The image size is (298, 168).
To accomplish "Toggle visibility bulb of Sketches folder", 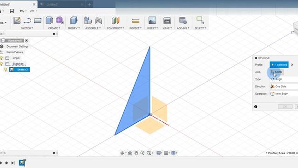I will pyautogui.click(x=1, y=63).
